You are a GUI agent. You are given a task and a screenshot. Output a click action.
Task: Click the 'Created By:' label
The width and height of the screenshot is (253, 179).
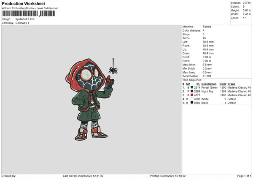(x=9, y=176)
